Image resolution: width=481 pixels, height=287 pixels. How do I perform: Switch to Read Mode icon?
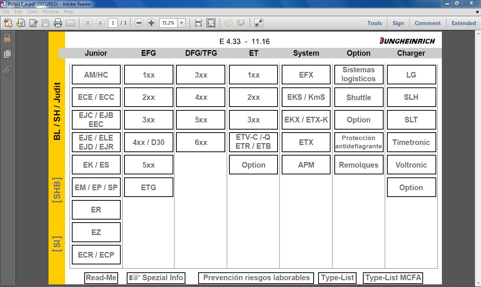(259, 23)
